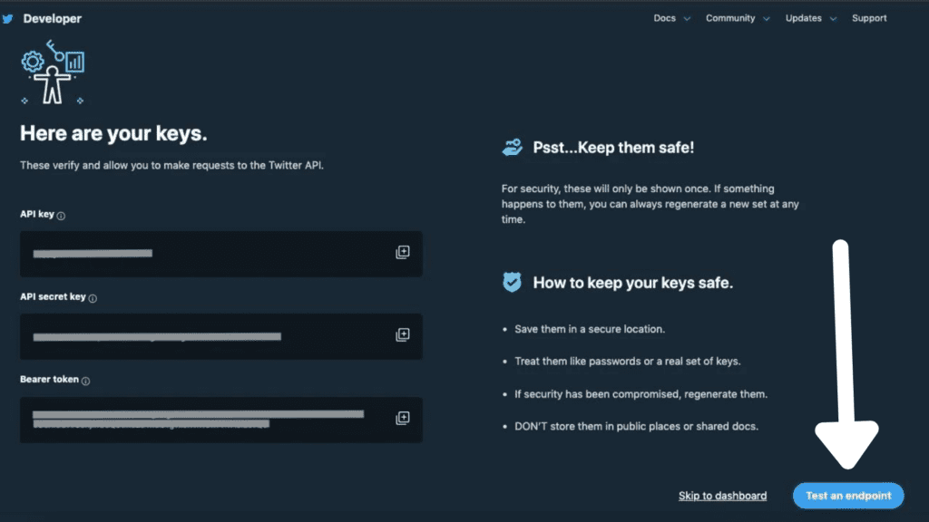929x522 pixels.
Task: Click How to keep your keys safe heading
Action: (x=632, y=283)
